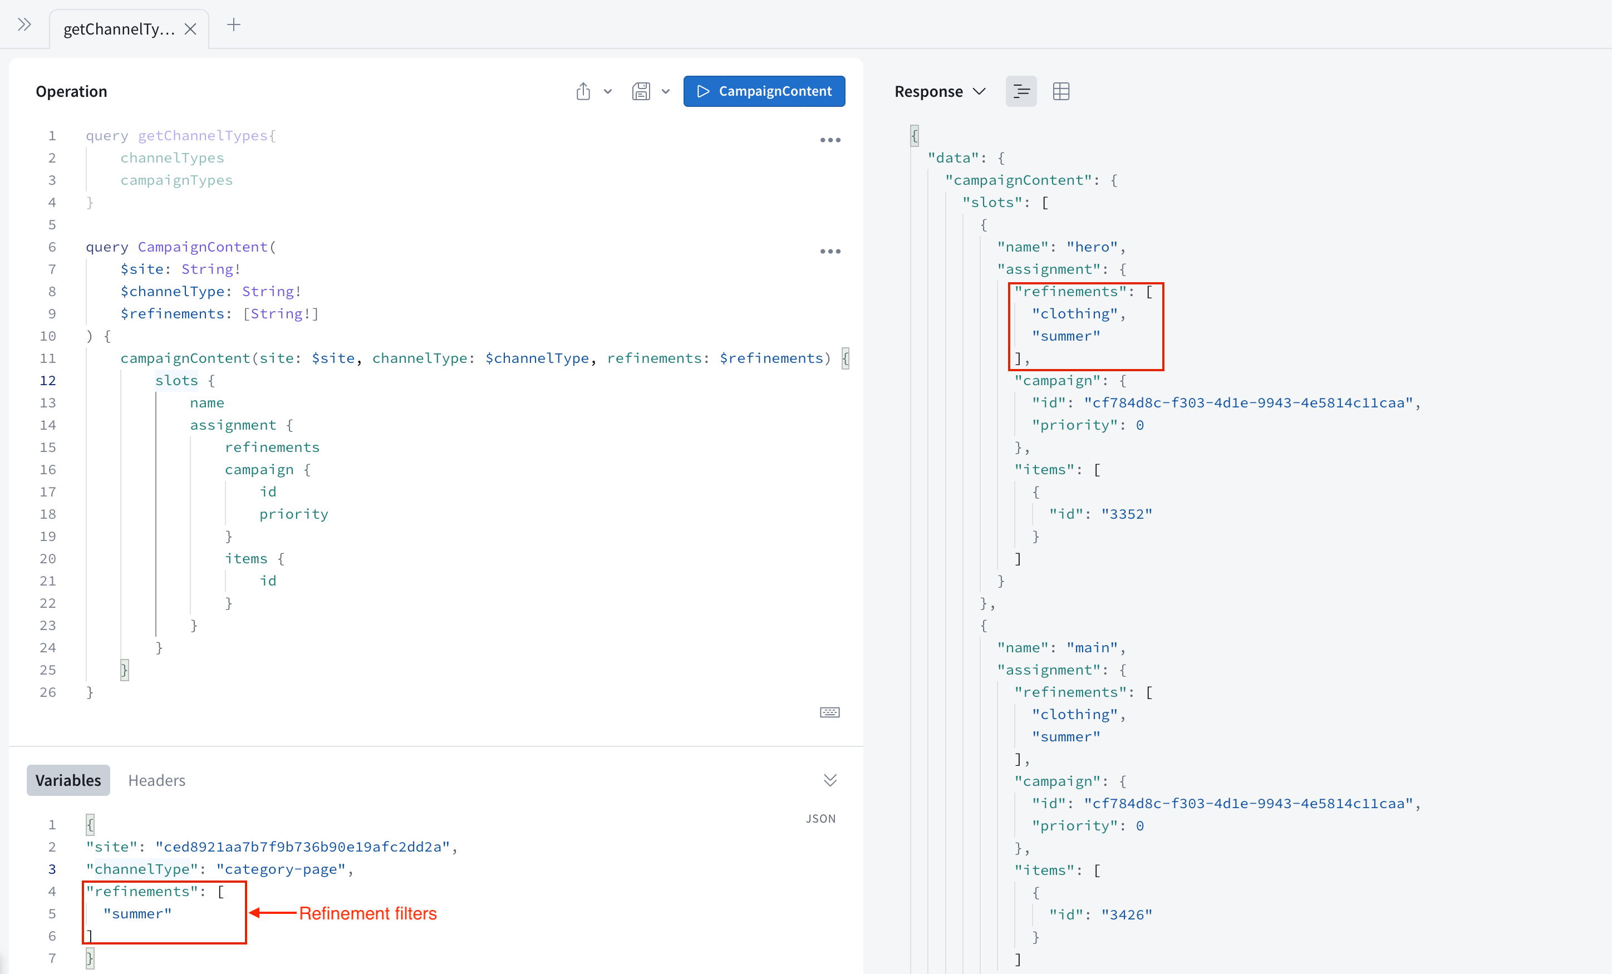Switch to the Variables tab
Image resolution: width=1612 pixels, height=974 pixels.
coord(68,780)
